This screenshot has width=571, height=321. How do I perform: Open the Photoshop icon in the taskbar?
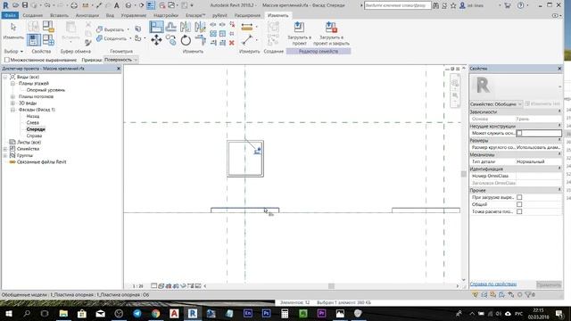(x=266, y=313)
